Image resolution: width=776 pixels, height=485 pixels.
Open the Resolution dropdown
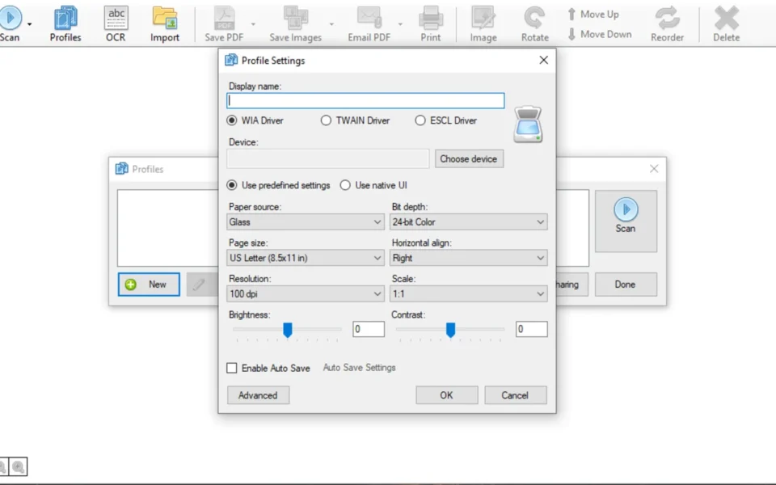click(x=306, y=294)
